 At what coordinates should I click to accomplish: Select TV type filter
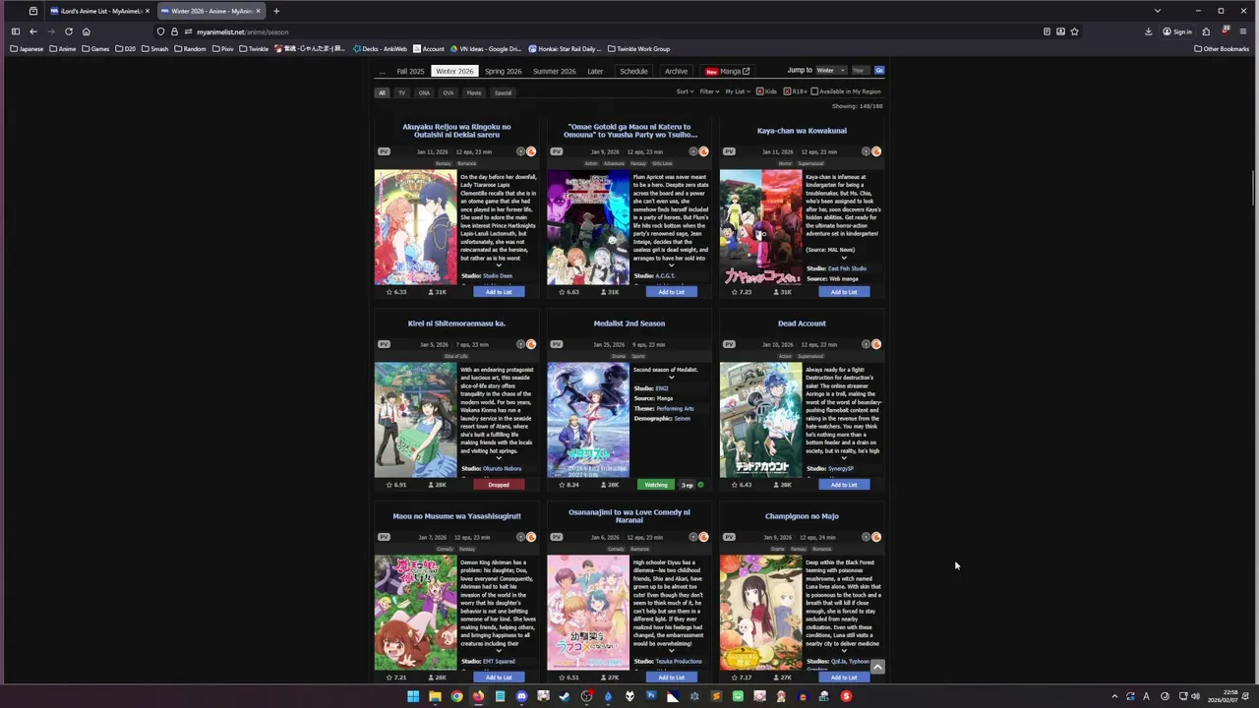click(401, 92)
